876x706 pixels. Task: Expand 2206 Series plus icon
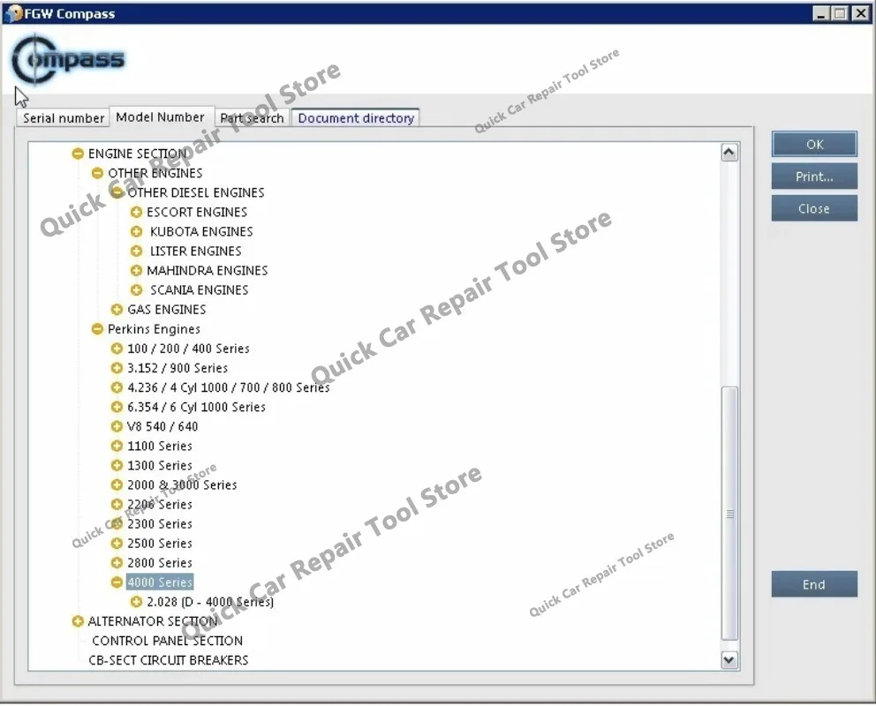117,505
